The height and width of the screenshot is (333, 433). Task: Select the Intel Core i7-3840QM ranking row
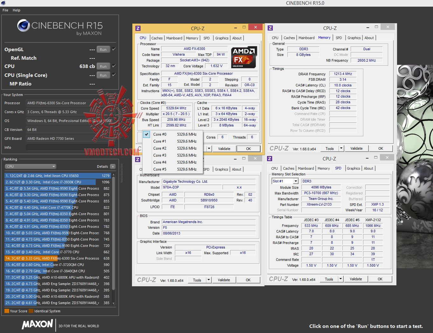(58, 271)
